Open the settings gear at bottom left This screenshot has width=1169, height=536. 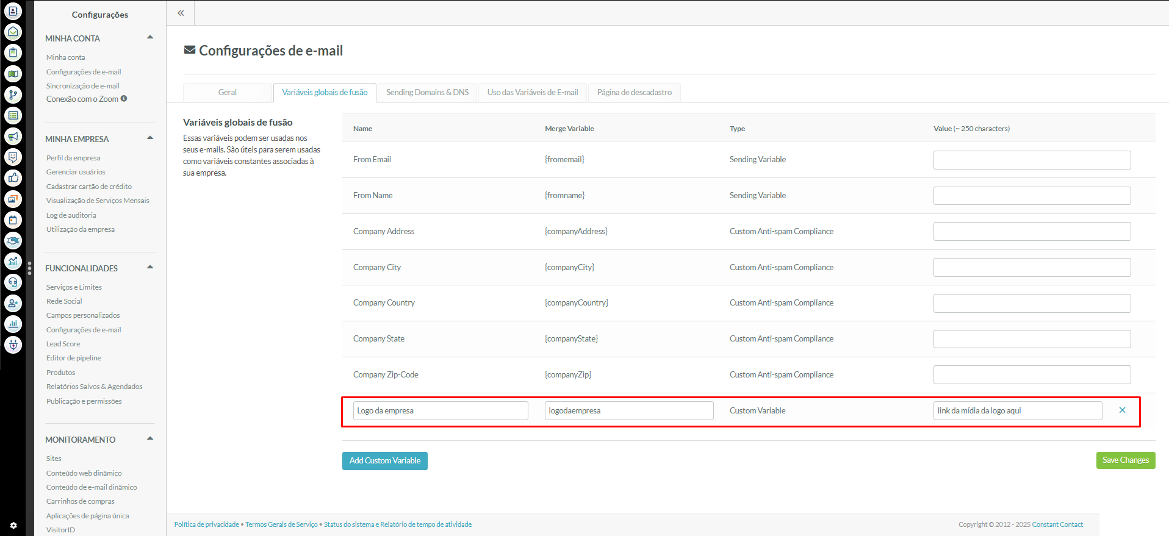click(x=13, y=525)
